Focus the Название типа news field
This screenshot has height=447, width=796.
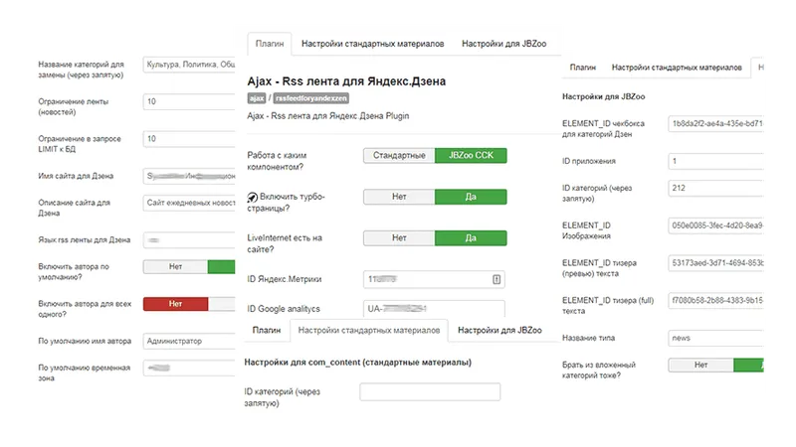[x=715, y=338]
